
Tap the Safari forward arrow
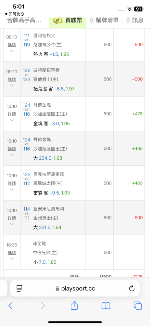pos(43,305)
